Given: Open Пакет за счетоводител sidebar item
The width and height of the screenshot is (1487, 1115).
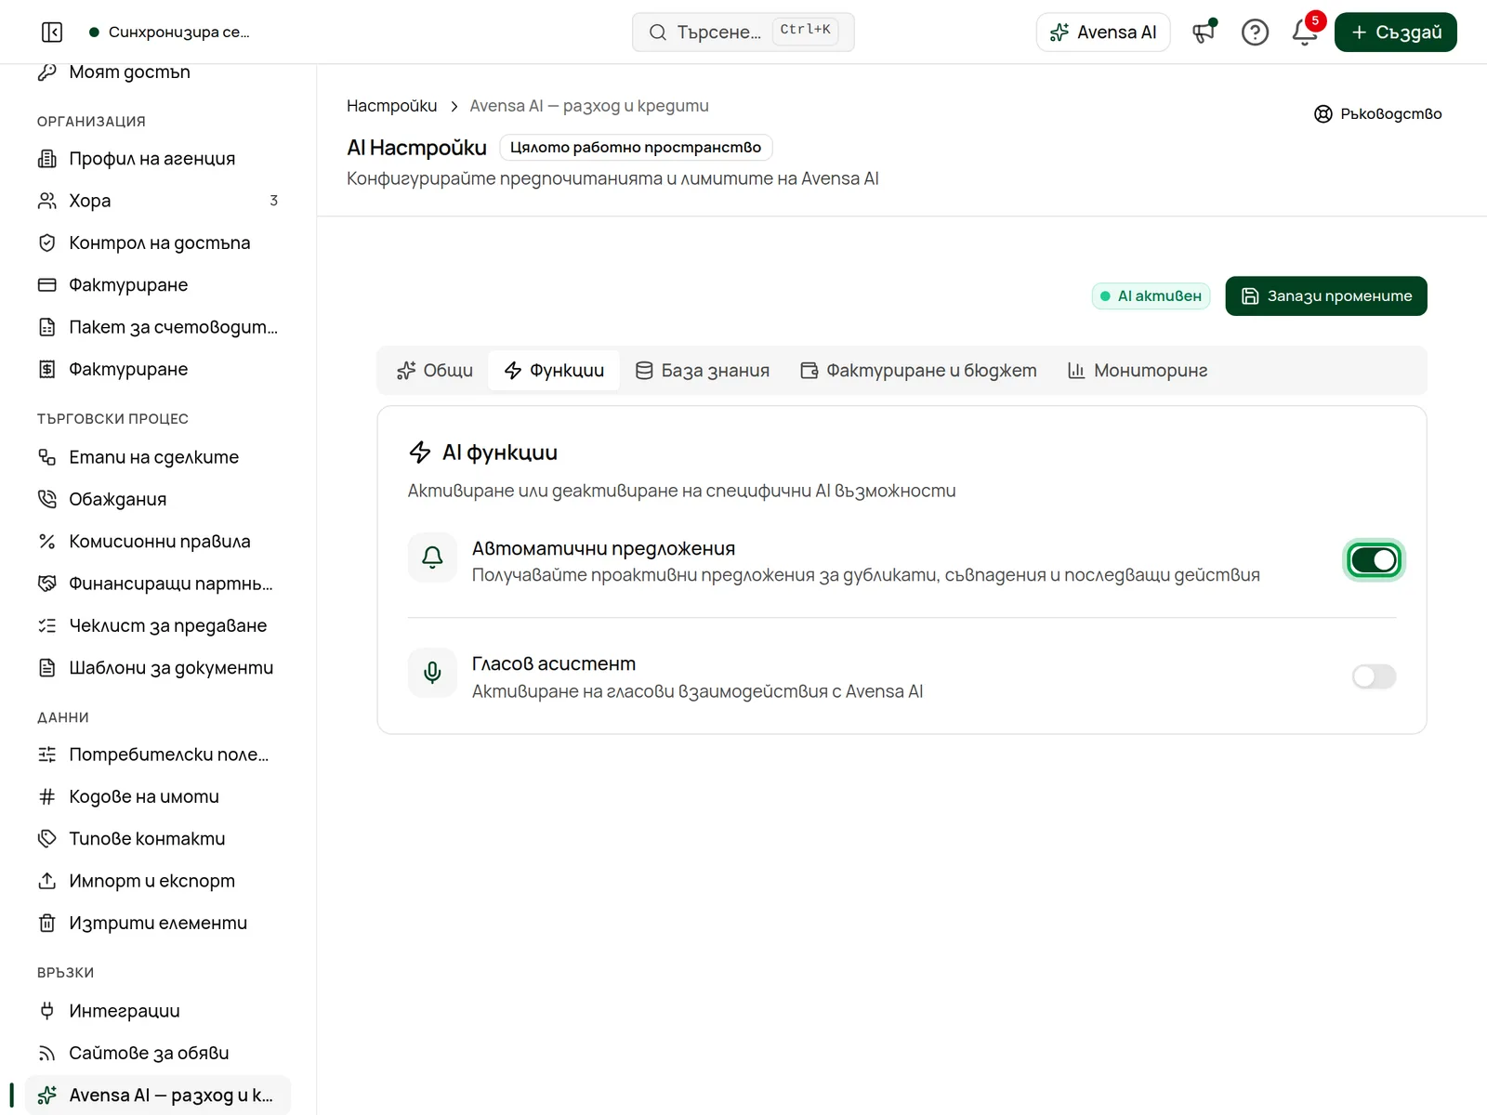Looking at the screenshot, I should tap(158, 327).
